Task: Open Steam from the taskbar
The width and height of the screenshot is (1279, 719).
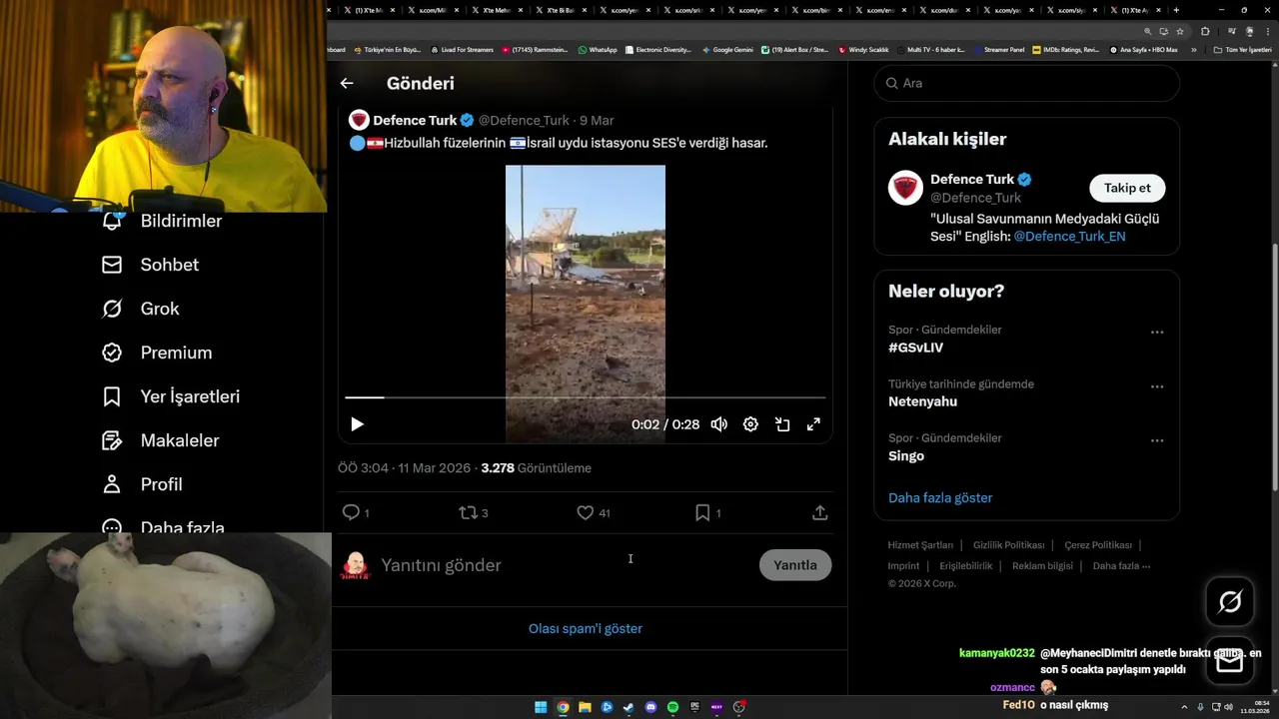Action: click(x=629, y=707)
